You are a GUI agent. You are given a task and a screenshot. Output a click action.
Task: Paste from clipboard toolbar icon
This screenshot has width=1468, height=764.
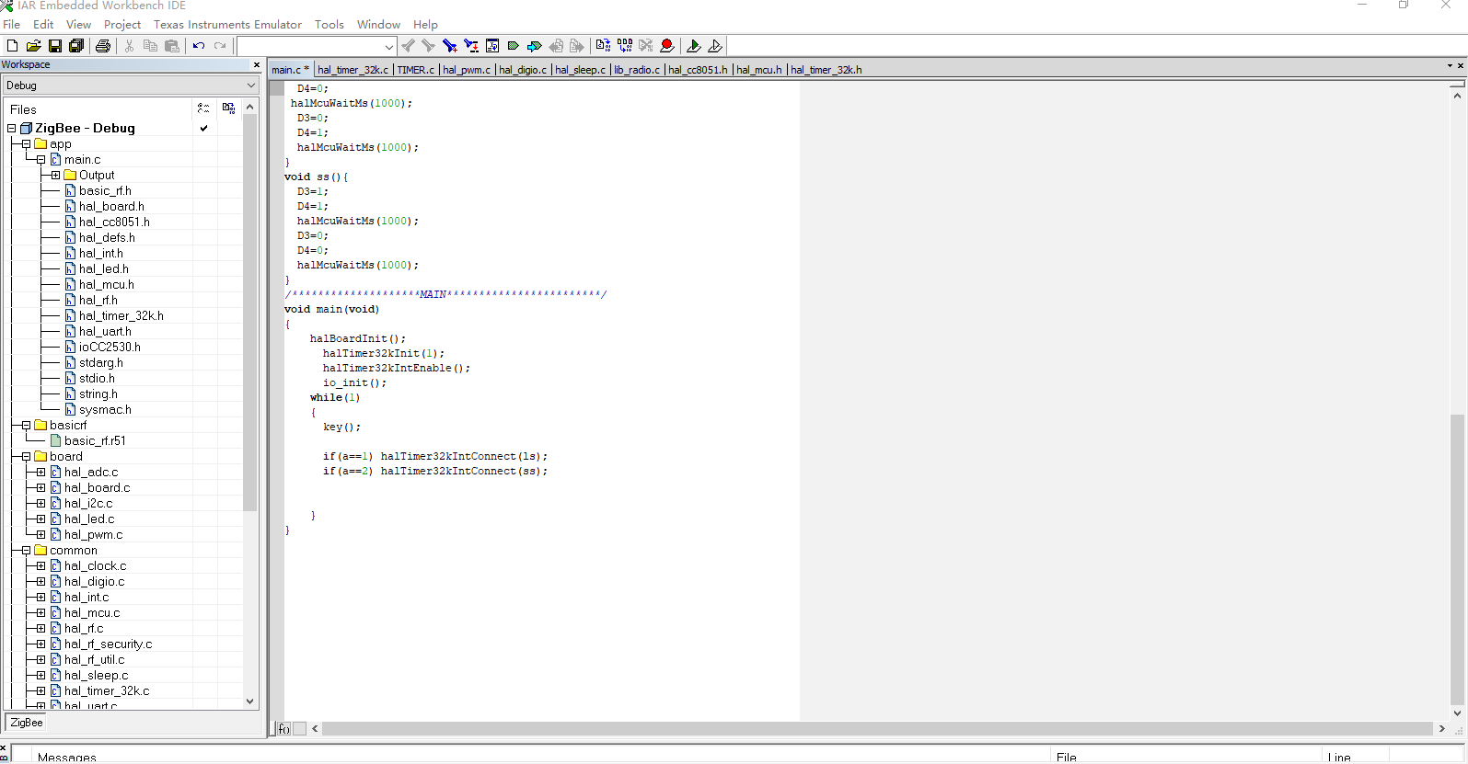[172, 46]
